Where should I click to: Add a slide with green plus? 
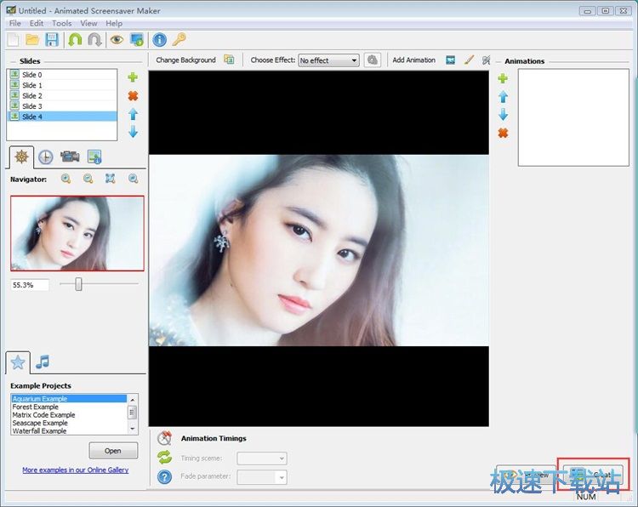click(133, 77)
